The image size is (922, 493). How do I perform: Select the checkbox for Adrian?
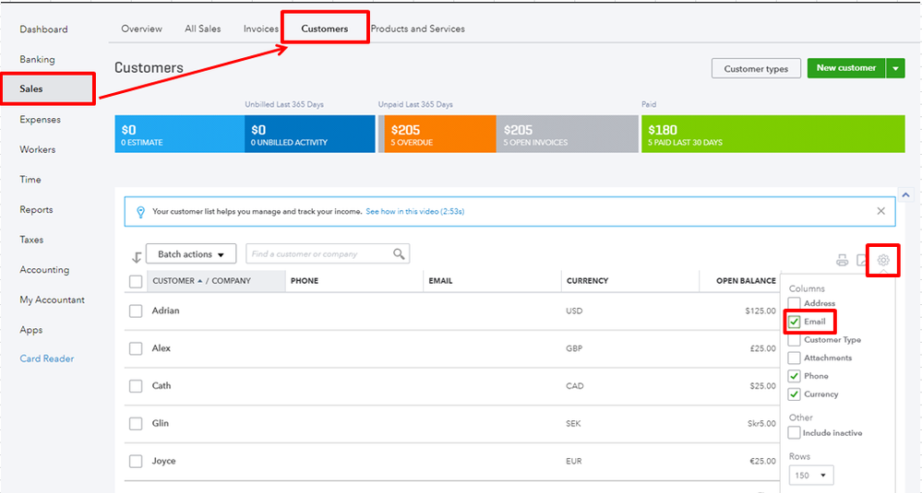136,311
